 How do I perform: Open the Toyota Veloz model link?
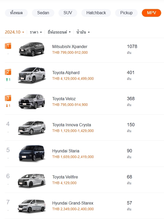[64, 99]
